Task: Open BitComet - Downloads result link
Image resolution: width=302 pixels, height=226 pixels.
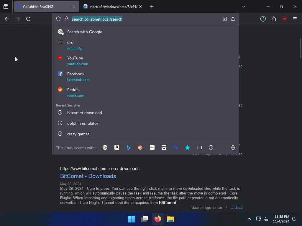Action: tap(88, 176)
